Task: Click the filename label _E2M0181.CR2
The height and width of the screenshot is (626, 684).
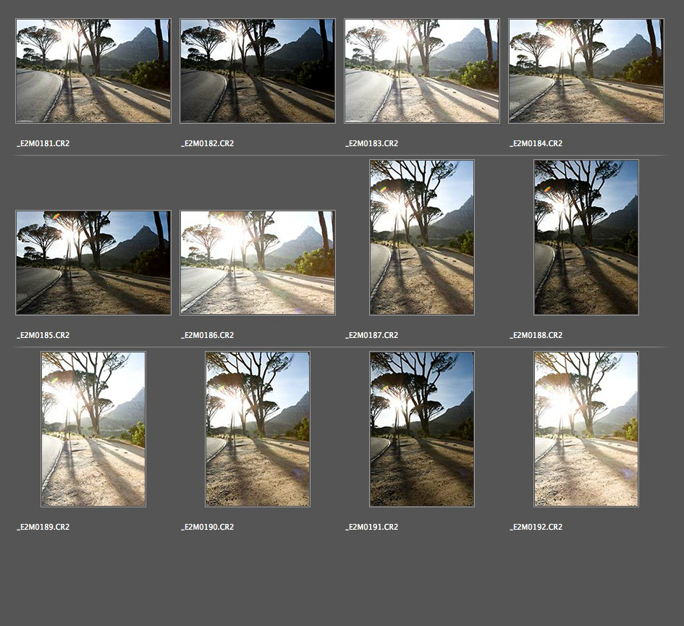Action: [43, 143]
